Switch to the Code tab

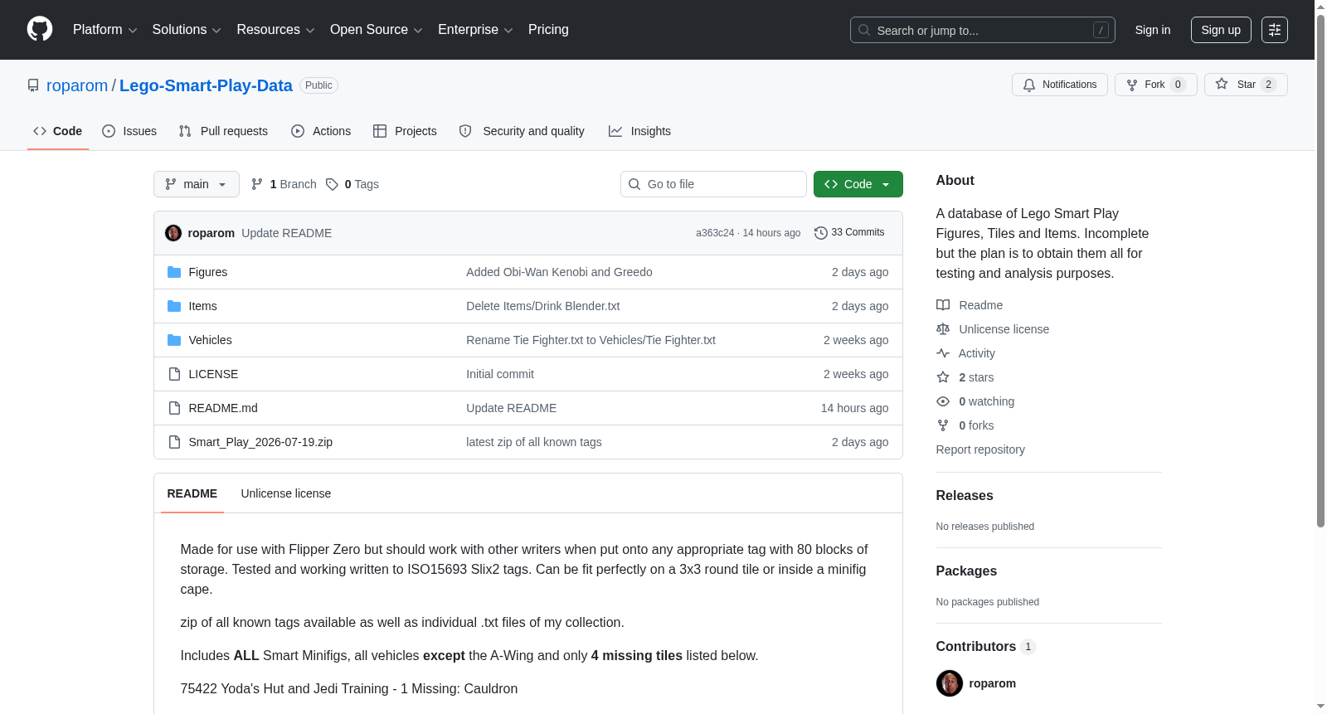58,131
